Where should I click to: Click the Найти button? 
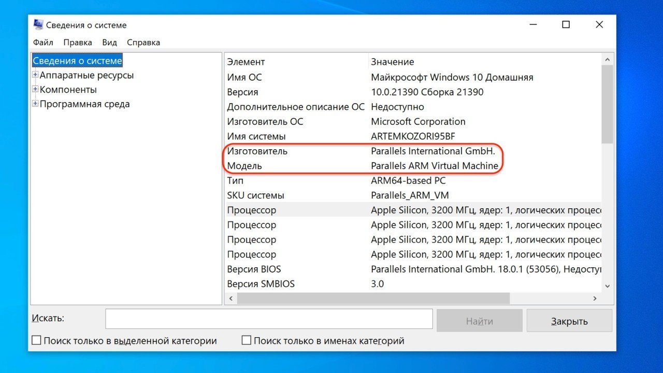click(480, 321)
